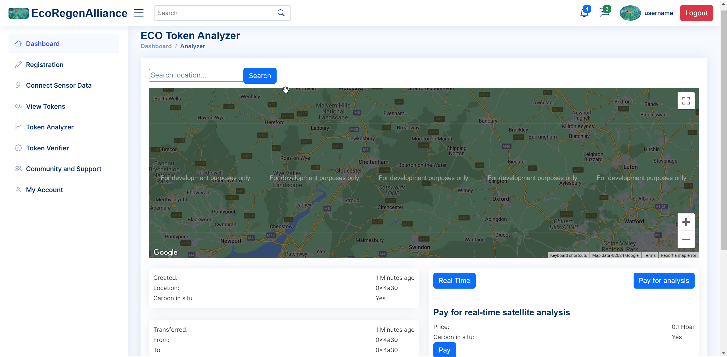Image resolution: width=727 pixels, height=357 pixels.
Task: Open Connect Sensor Data page
Action: (59, 85)
